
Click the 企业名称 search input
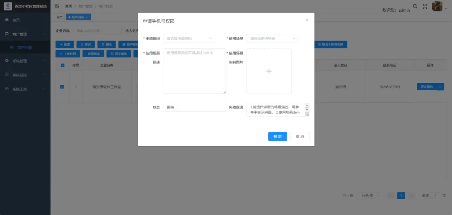click(x=97, y=30)
